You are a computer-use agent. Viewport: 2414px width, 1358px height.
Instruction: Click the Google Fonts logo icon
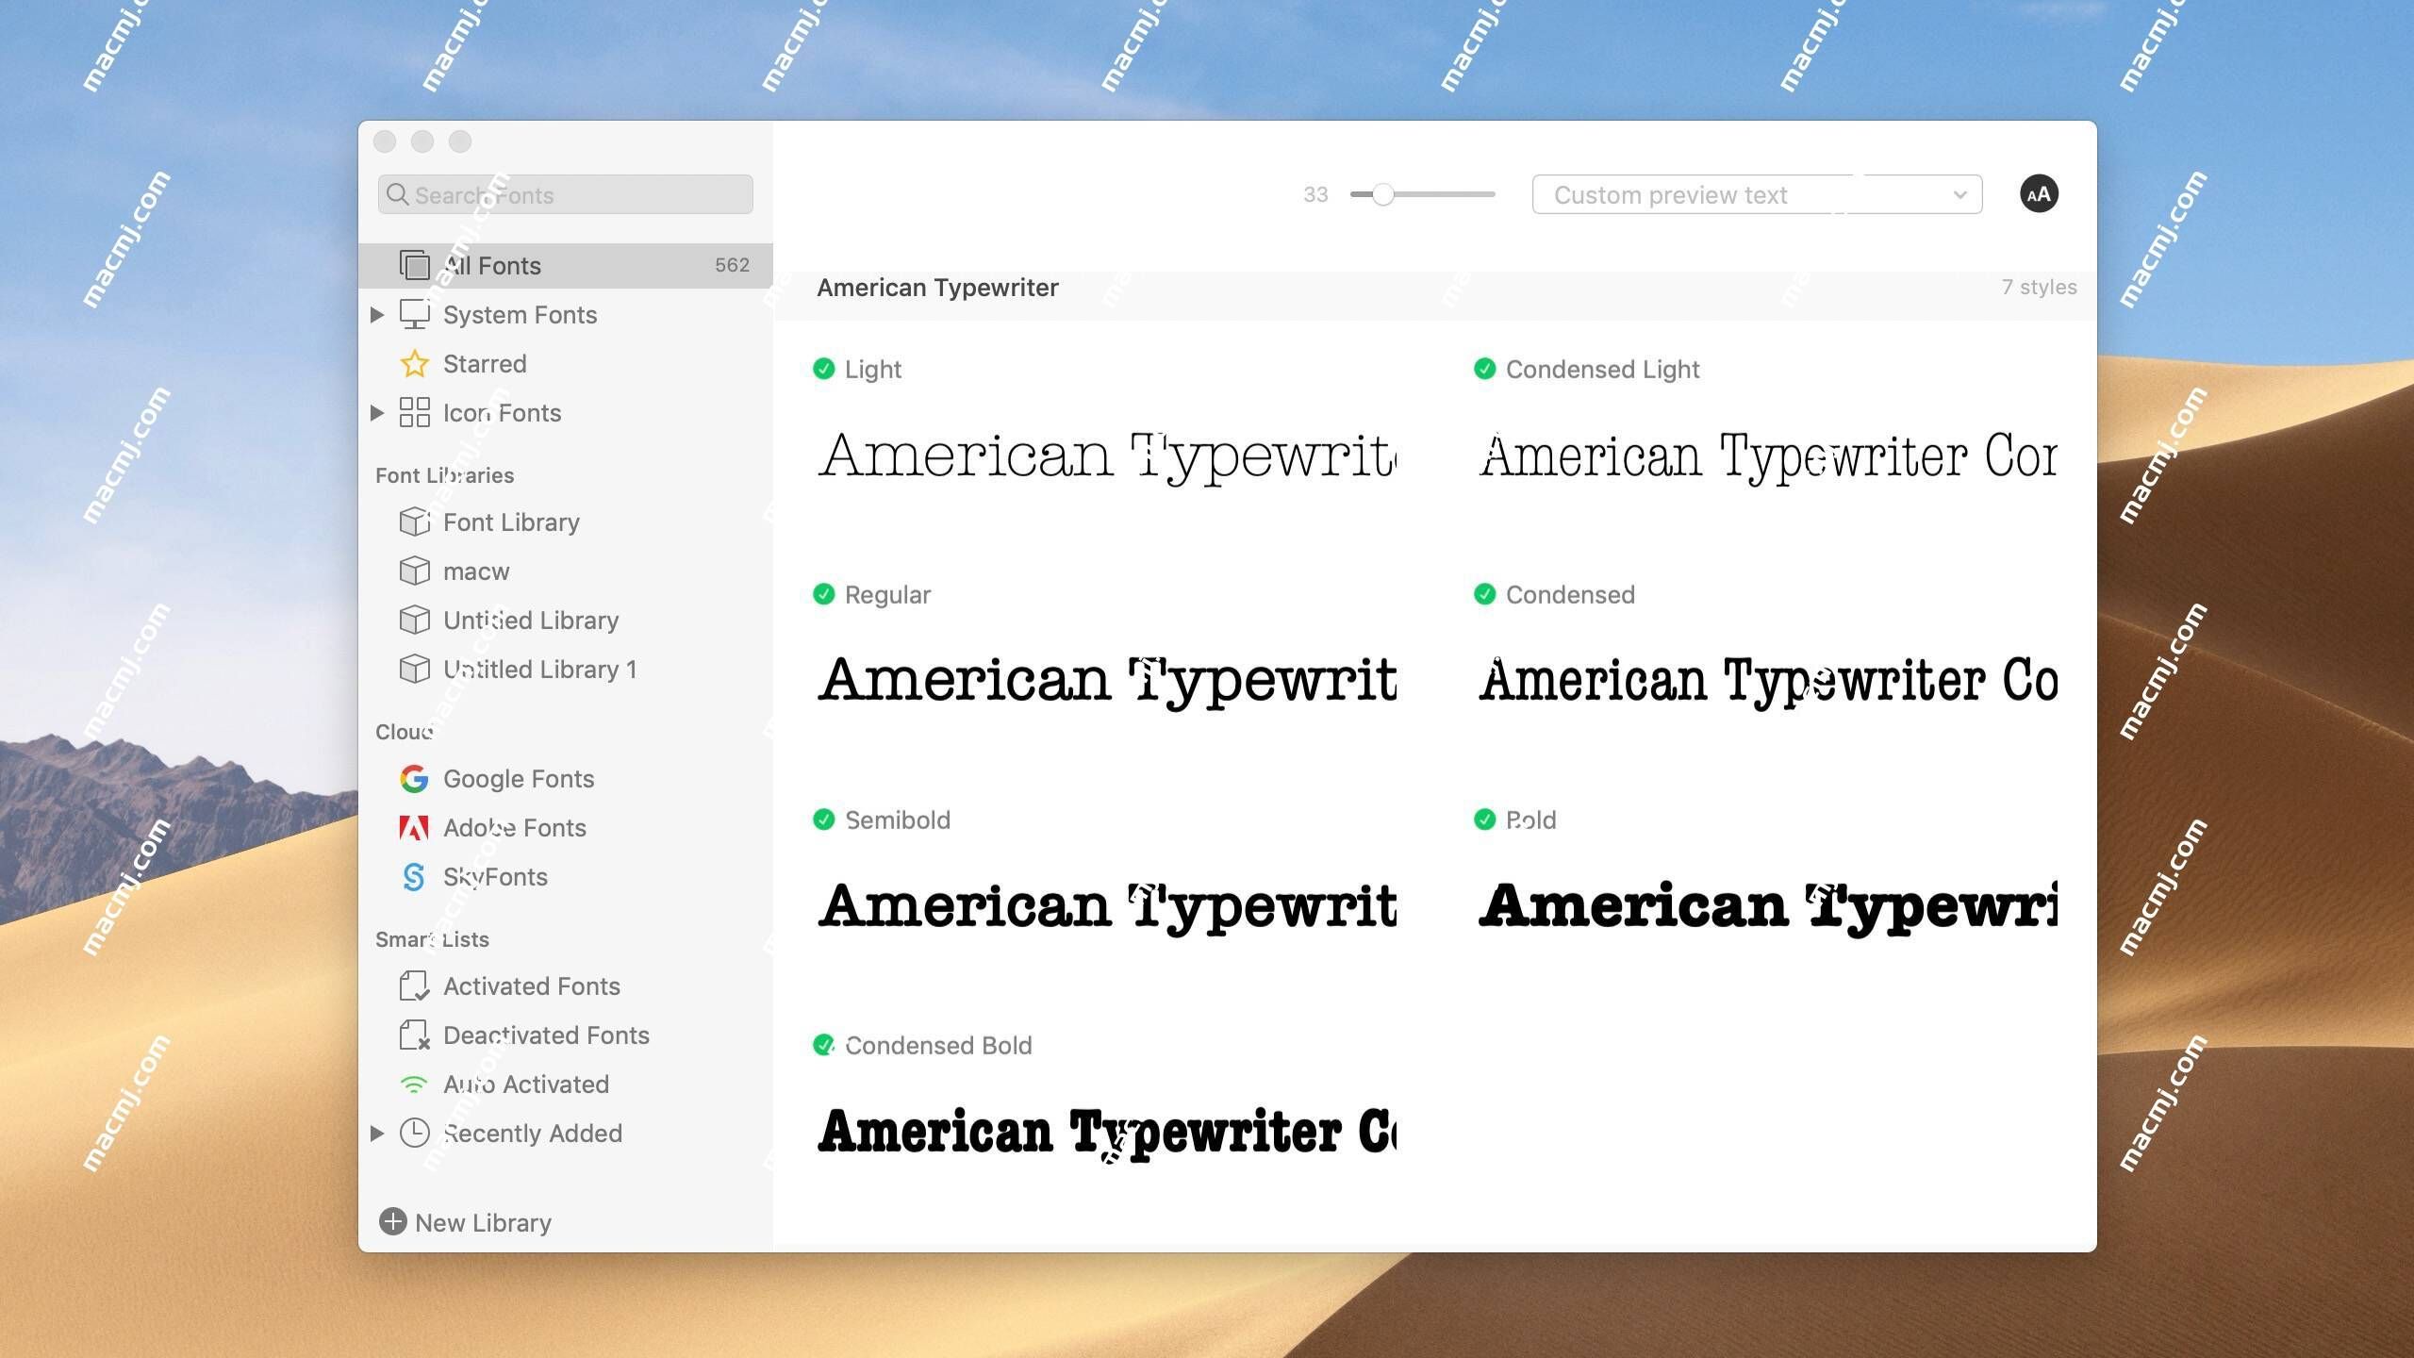pyautogui.click(x=414, y=778)
